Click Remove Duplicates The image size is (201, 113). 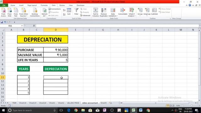pos(104,12)
